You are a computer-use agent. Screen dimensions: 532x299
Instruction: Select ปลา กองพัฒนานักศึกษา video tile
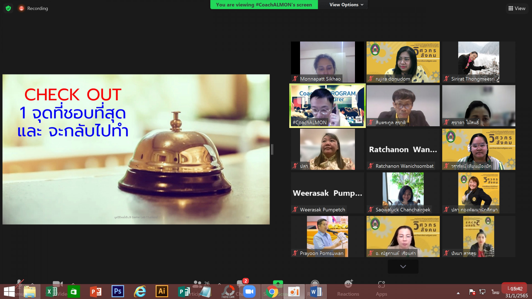tap(479, 193)
